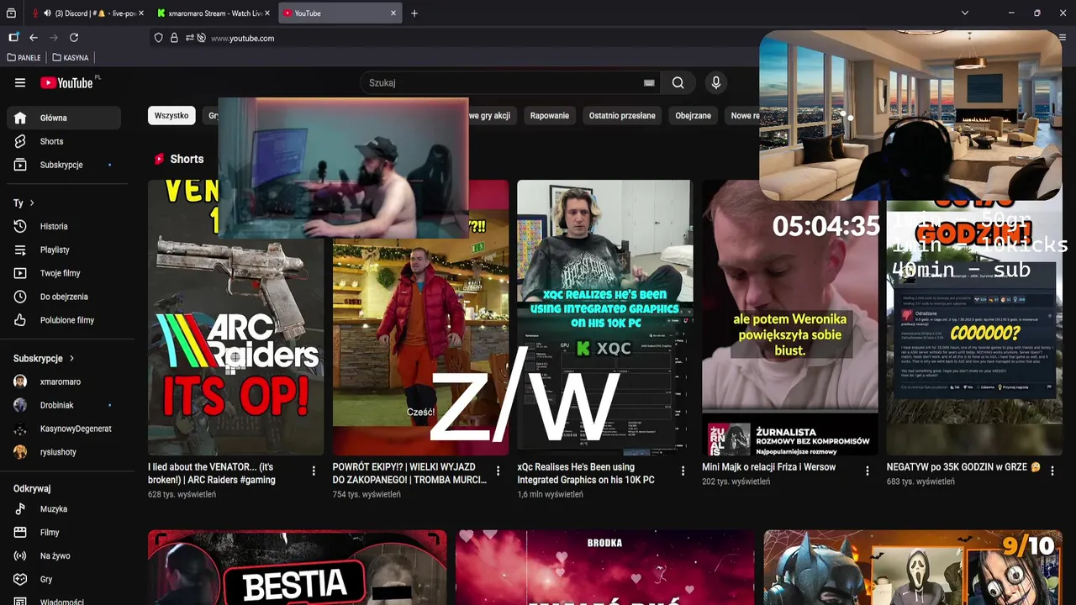Play the 9/10 Batman video thumbnail
1076x605 pixels.
point(913,568)
